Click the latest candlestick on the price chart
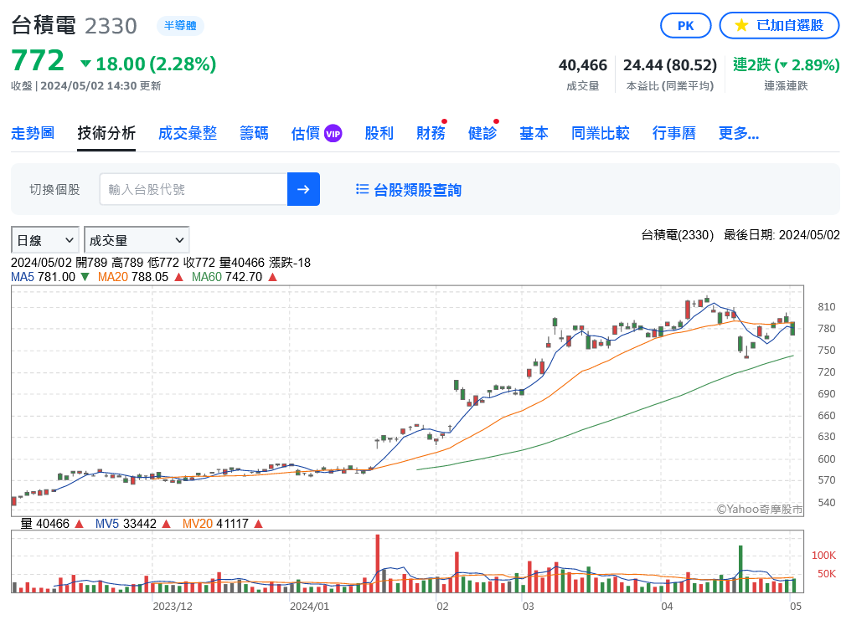The width and height of the screenshot is (841, 620). point(792,328)
